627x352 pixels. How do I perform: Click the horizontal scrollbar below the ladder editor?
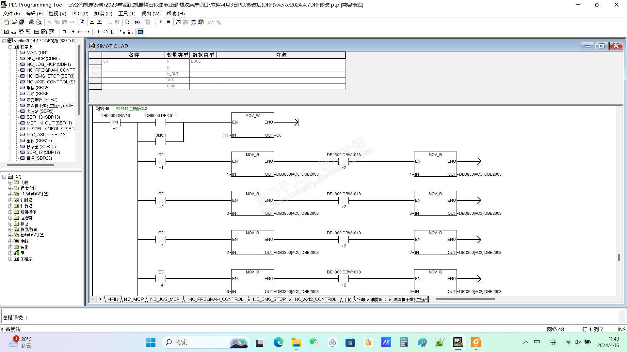[x=465, y=299]
